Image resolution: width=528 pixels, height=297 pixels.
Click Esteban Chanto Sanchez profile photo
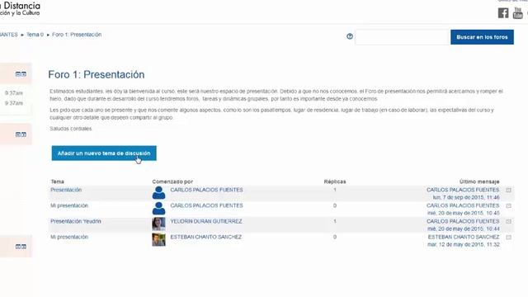(158, 240)
